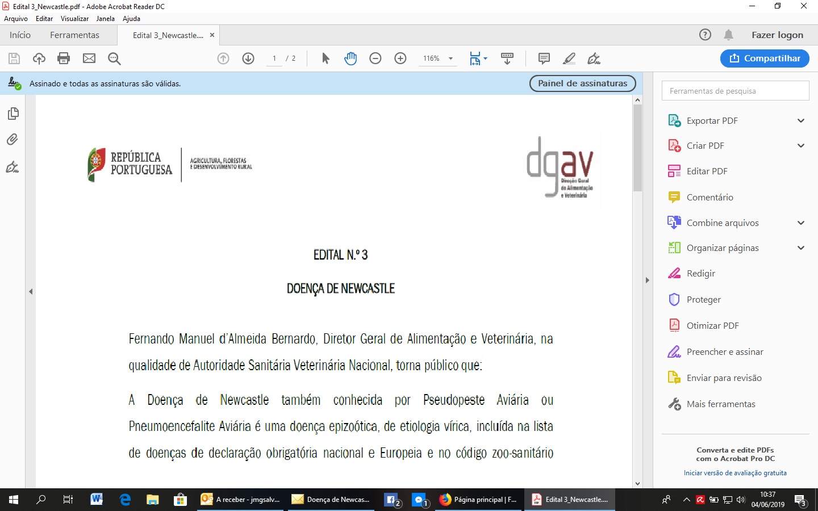Open the zoom level 116% dropdown
The height and width of the screenshot is (511, 818).
pyautogui.click(x=450, y=58)
